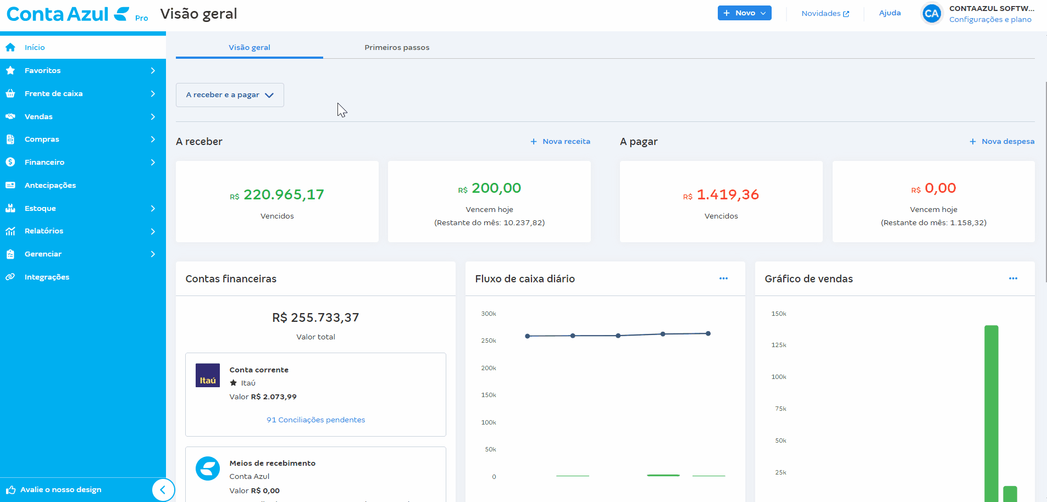Click the Frente de caixa basket icon
Screen dimensions: 1047x502
pos(10,93)
